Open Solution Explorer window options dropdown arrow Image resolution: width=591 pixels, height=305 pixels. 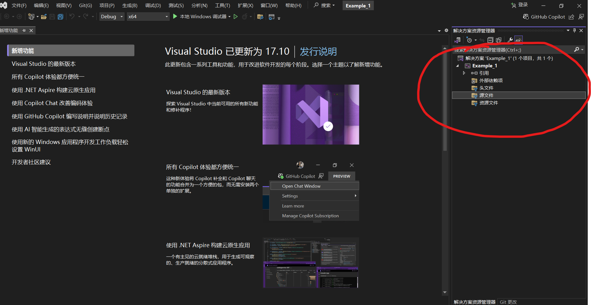coord(568,30)
